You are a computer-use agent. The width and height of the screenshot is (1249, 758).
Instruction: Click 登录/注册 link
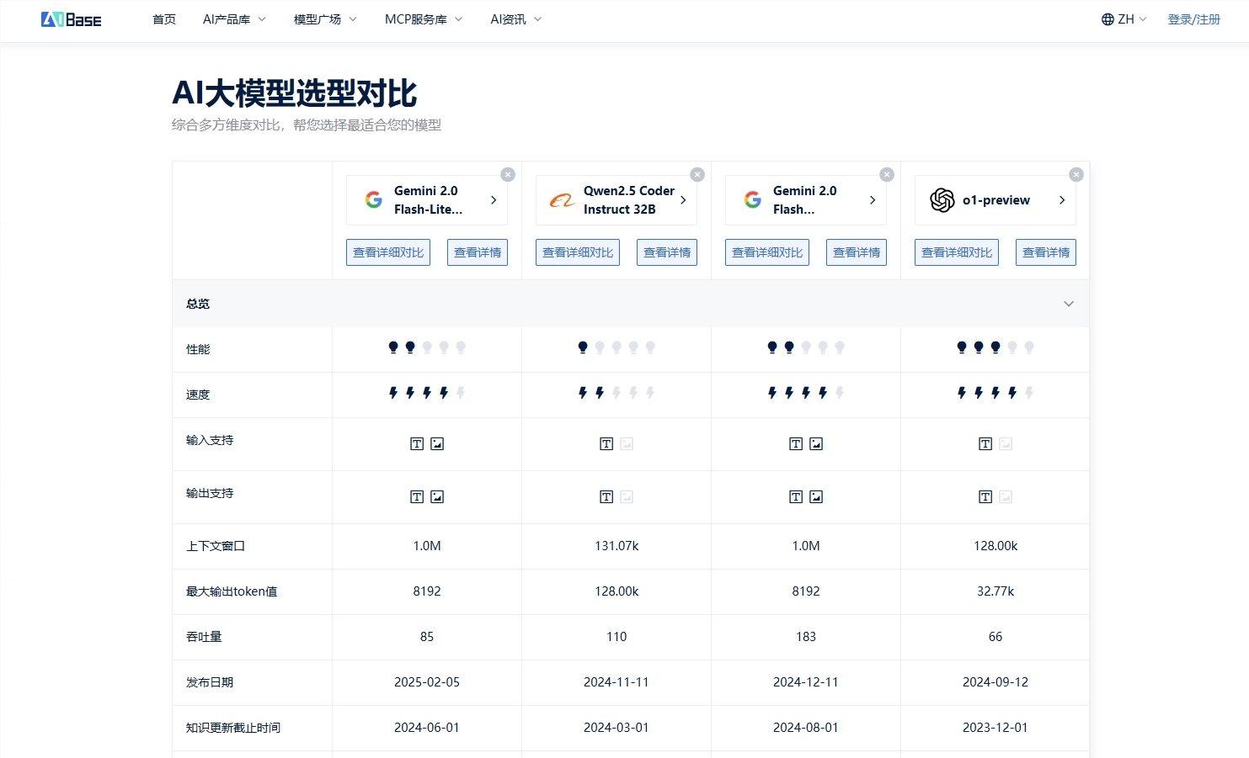(1193, 19)
